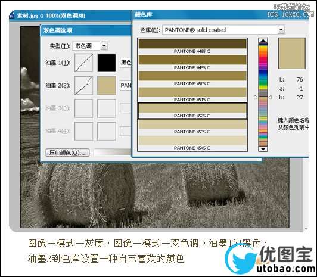Screen dimensions: 317x277
Task: Click the rainbow hue strip in 颜色库
Action: point(263,95)
